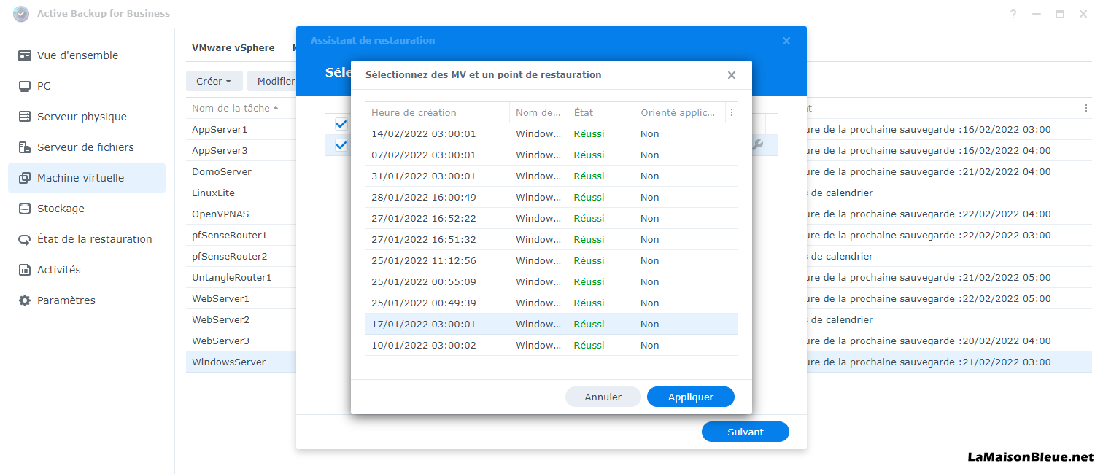
Task: Click the Annuler button
Action: (x=603, y=397)
